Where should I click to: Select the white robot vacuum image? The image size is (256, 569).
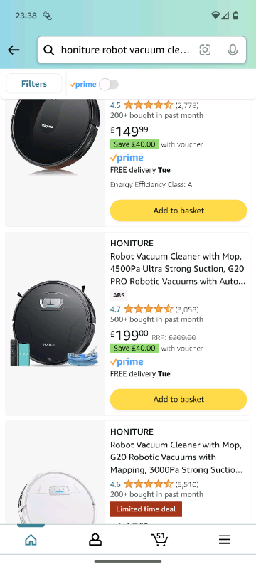tap(55, 497)
